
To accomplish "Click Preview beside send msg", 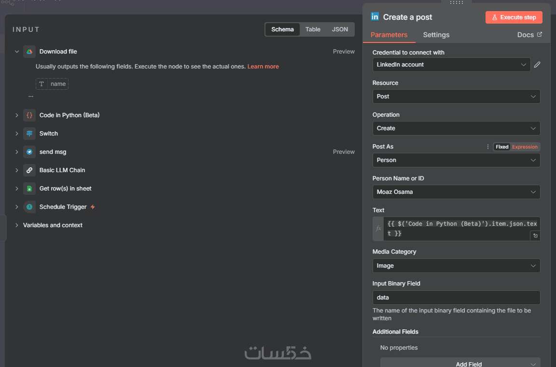I will click(344, 152).
